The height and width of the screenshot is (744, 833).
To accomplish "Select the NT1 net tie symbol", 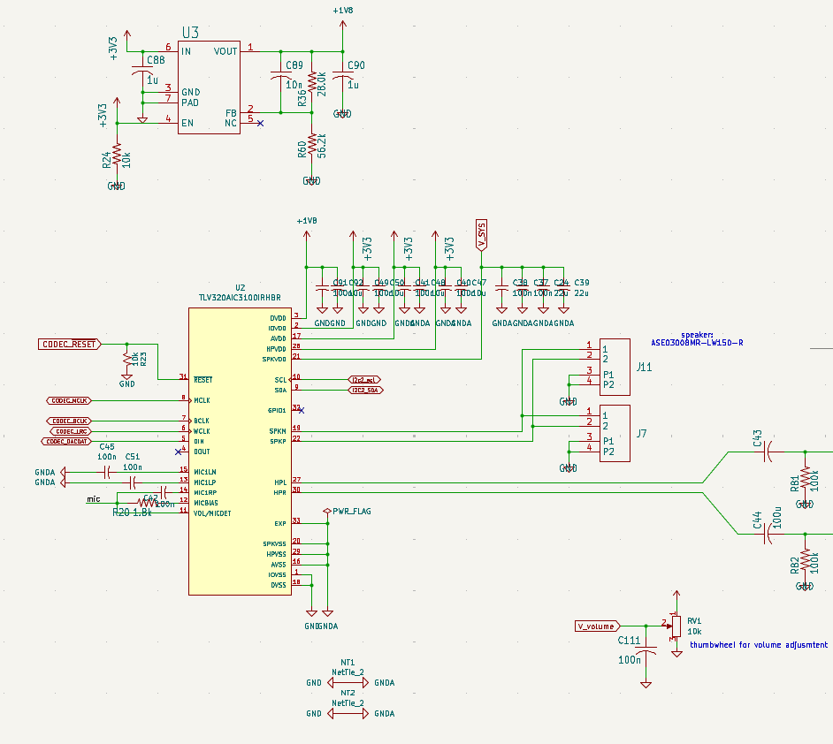I will point(348,682).
